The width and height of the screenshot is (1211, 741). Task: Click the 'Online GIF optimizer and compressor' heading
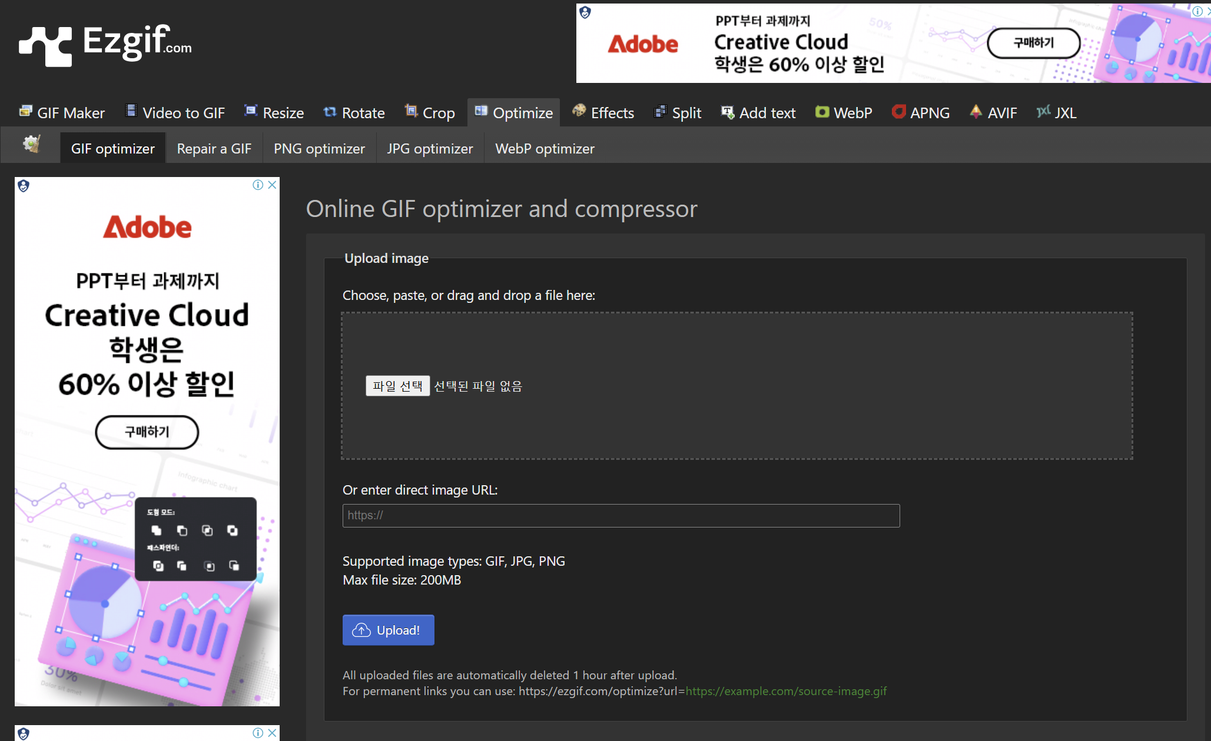pyautogui.click(x=502, y=209)
